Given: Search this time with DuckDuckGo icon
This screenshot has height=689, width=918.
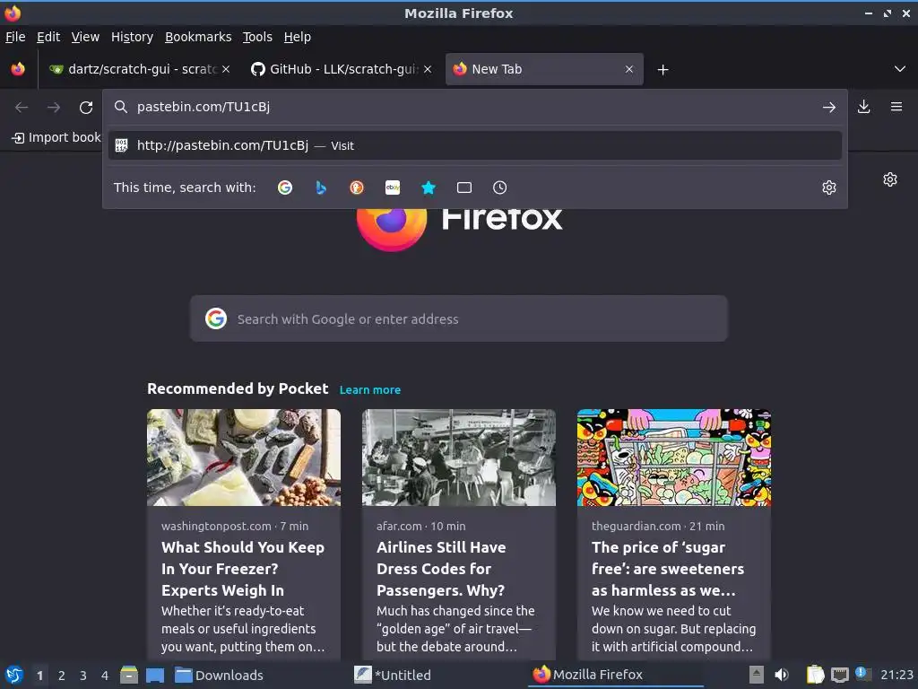Looking at the screenshot, I should tap(357, 188).
